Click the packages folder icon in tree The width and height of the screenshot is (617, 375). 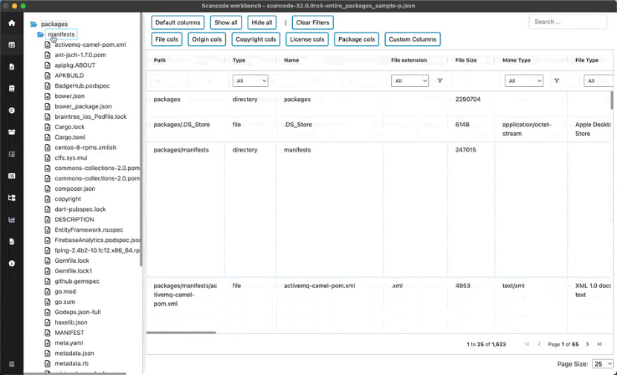(x=34, y=24)
